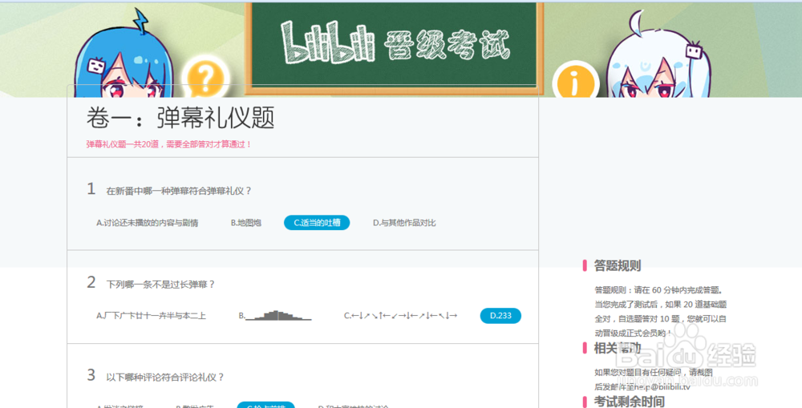
Task: Choose option B with the bar pattern
Action: (x=275, y=316)
